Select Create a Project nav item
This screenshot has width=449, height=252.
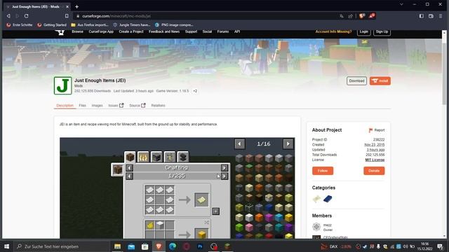tap(131, 31)
